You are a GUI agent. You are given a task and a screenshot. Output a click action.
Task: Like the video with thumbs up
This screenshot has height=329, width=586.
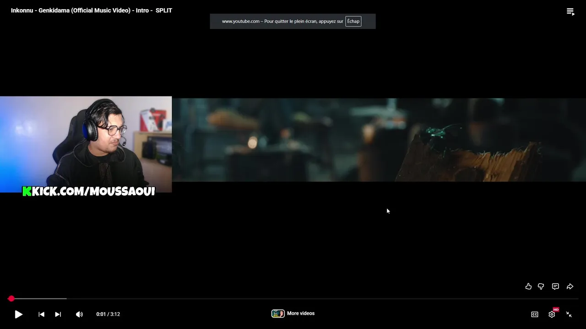pos(528,287)
